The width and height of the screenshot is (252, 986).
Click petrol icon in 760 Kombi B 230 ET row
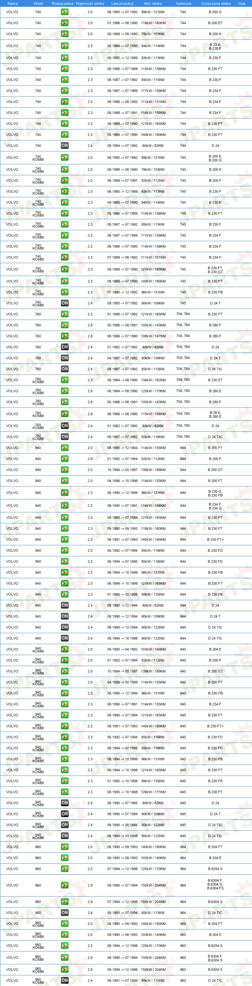[64, 380]
